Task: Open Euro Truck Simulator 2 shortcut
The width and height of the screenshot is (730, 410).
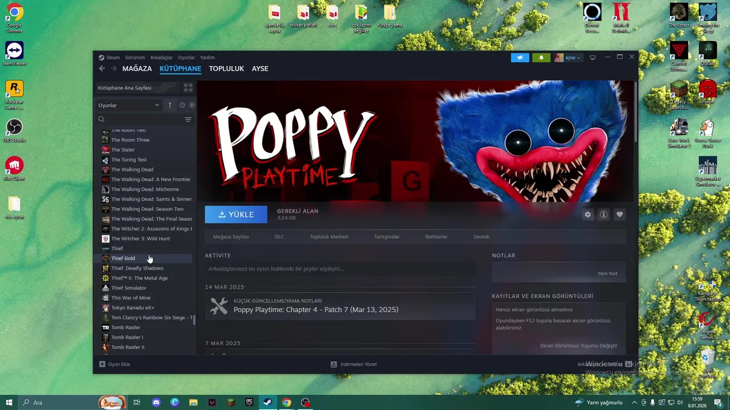Action: [x=679, y=134]
